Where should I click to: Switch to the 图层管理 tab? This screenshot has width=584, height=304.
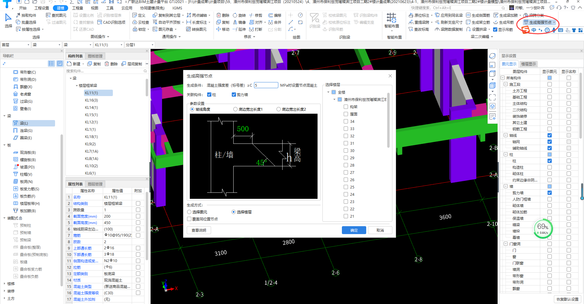point(95,184)
